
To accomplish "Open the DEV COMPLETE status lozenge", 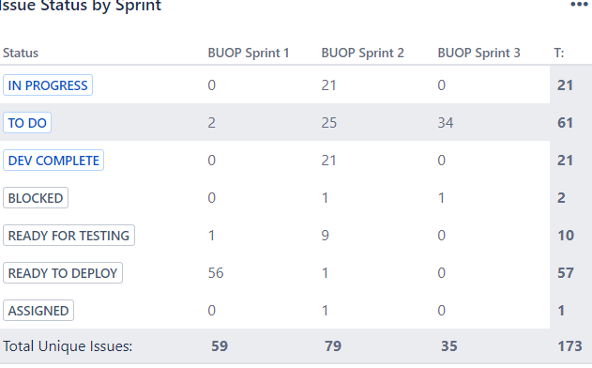I will point(53,161).
